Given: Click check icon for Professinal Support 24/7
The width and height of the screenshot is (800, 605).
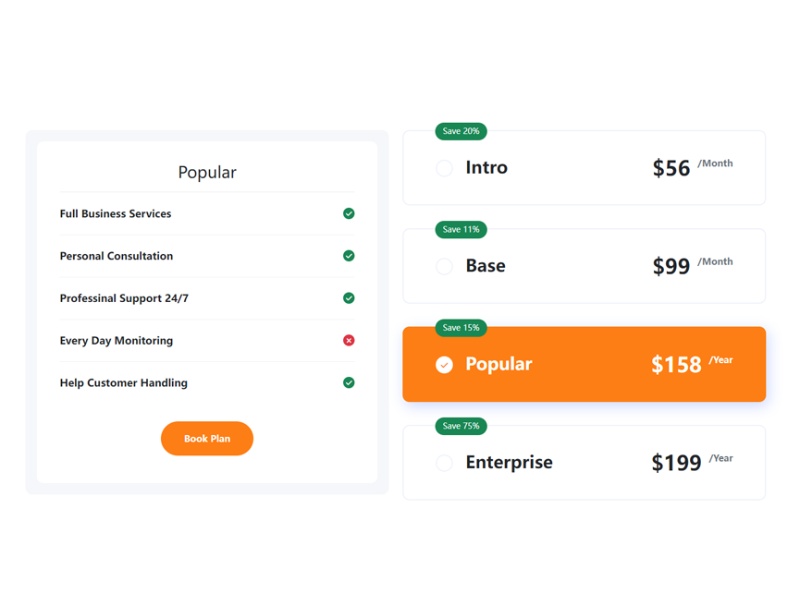Looking at the screenshot, I should [x=349, y=298].
